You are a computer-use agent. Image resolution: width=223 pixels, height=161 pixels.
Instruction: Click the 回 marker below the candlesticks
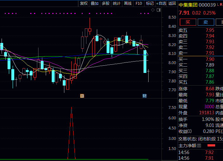[82, 96]
